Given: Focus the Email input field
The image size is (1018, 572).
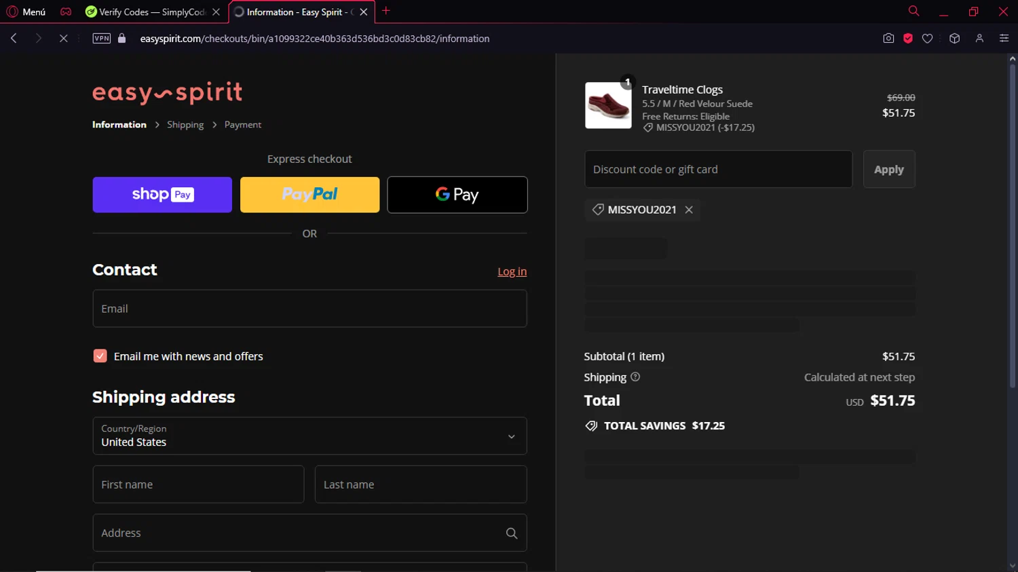Looking at the screenshot, I should coord(309,309).
